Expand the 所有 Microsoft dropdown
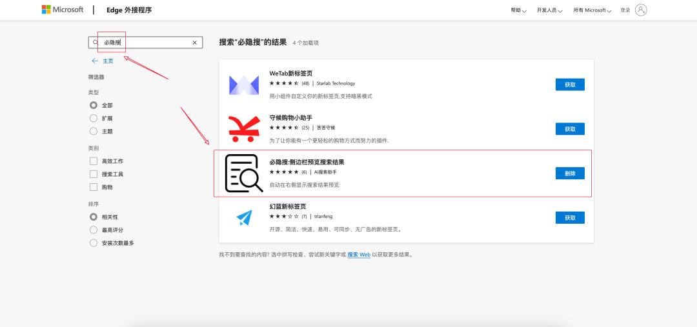Image resolution: width=697 pixels, height=327 pixels. pos(592,10)
